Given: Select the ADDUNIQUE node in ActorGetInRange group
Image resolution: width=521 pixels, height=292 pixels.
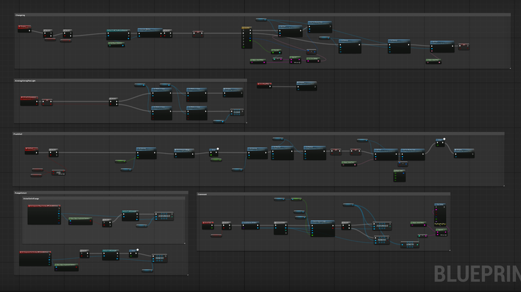Looking at the screenshot, I should 164,216.
